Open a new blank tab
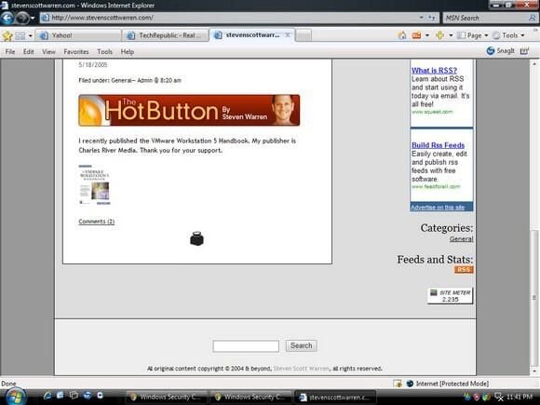The width and height of the screenshot is (540, 405). tap(304, 35)
